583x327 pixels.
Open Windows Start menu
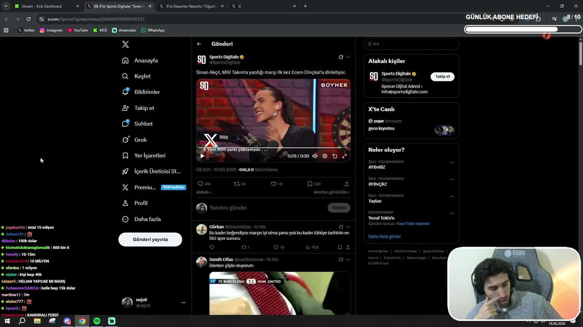coord(7,321)
